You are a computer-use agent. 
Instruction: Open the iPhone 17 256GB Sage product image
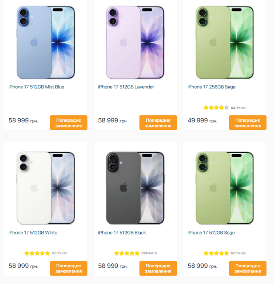(x=225, y=43)
